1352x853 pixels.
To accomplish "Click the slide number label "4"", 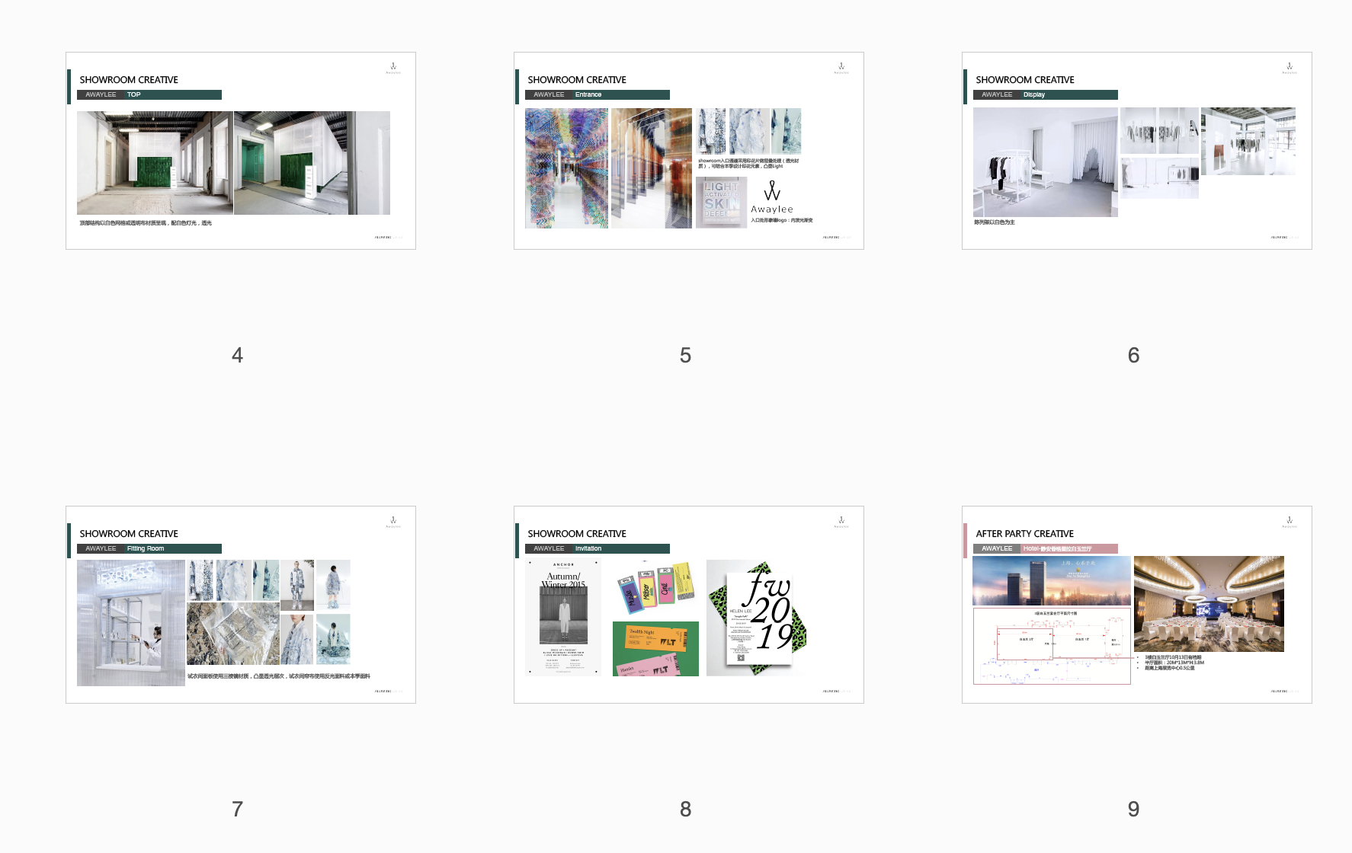I will [238, 355].
